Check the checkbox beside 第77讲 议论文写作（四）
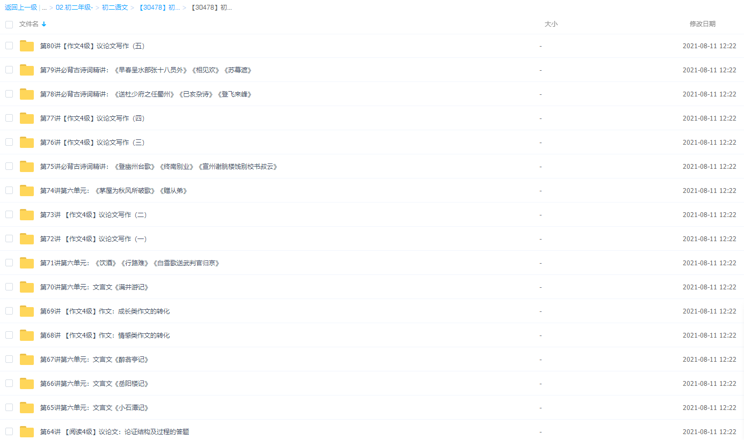Image resolution: width=744 pixels, height=440 pixels. tap(9, 118)
